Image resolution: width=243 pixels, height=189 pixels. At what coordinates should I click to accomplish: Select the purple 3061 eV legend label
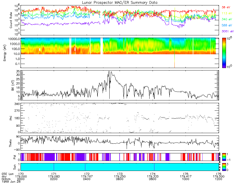(x=228, y=31)
